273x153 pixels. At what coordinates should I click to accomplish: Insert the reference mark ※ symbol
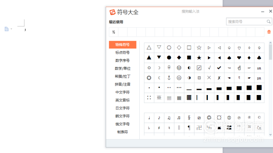(x=159, y=98)
